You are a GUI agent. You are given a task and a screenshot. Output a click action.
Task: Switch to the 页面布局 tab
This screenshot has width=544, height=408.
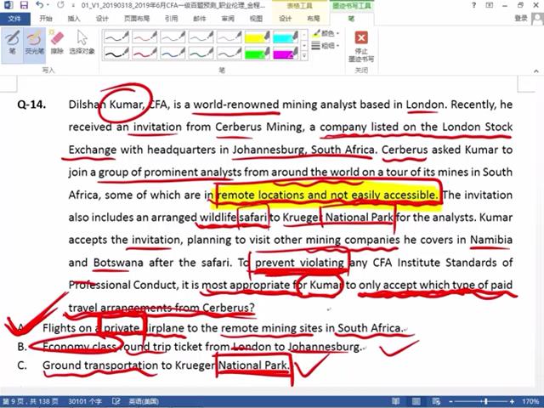pyautogui.click(x=137, y=19)
